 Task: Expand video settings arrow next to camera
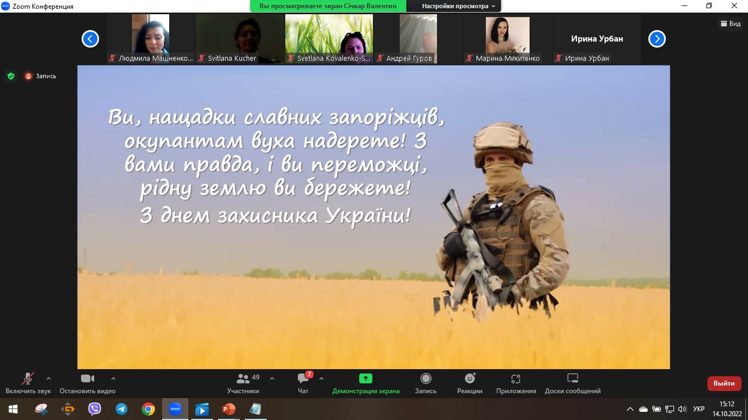pyautogui.click(x=113, y=378)
